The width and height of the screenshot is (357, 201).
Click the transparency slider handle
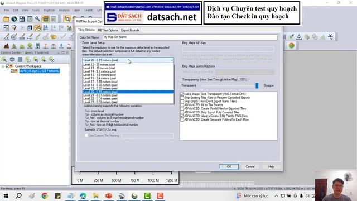257,85
